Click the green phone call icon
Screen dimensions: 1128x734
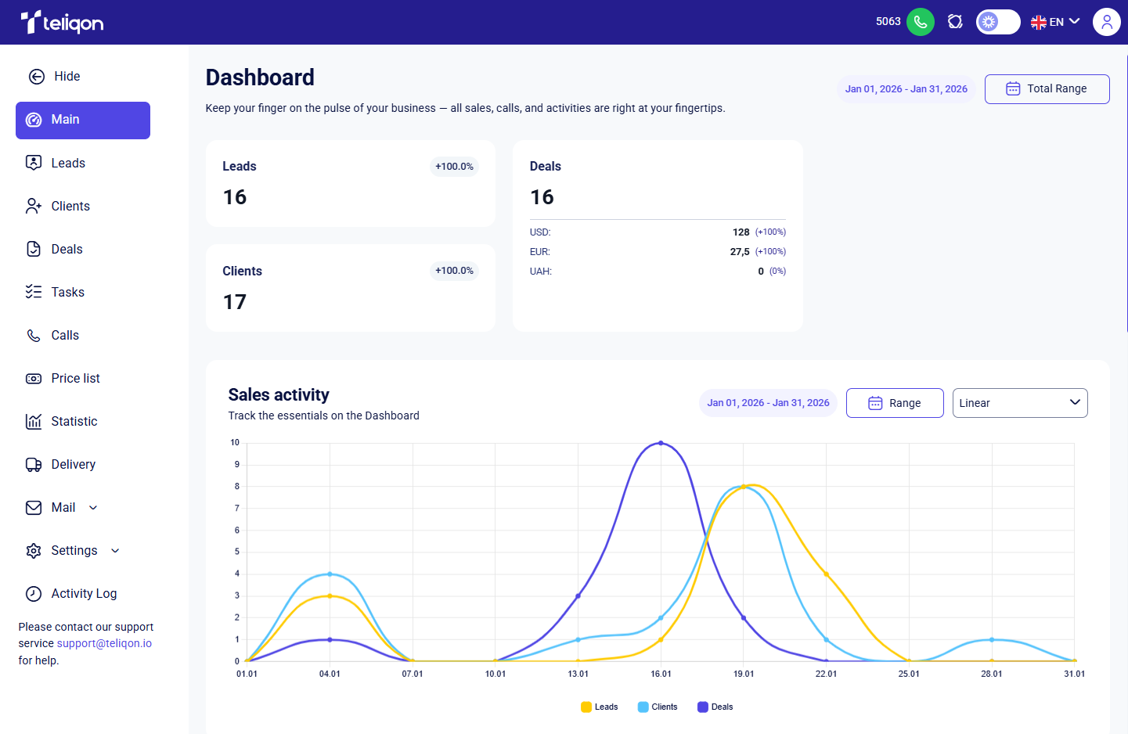[x=921, y=22]
